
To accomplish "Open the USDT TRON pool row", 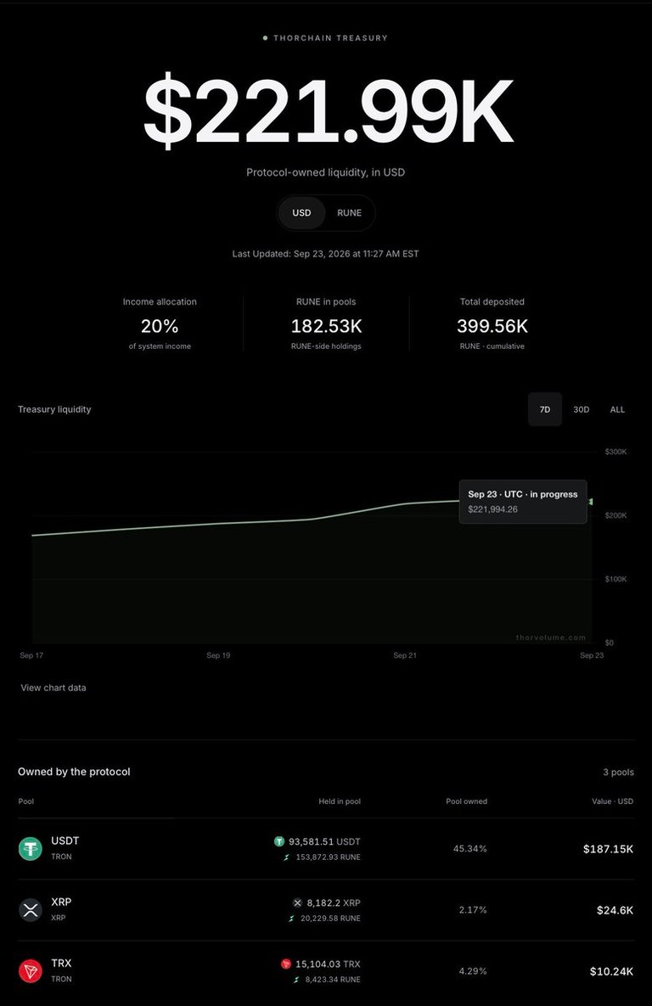I will pos(326,849).
